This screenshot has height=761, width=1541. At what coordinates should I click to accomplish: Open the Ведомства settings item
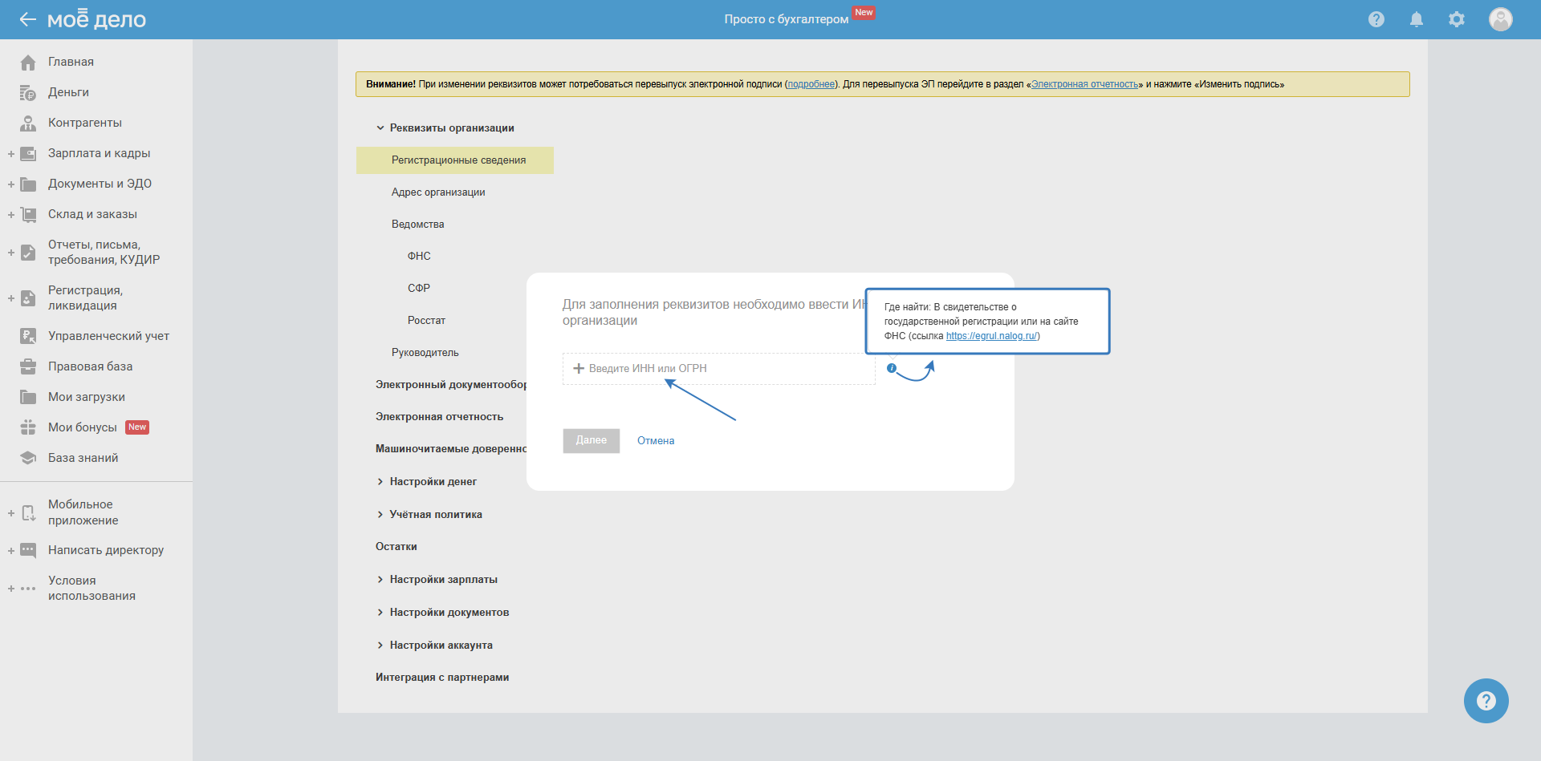tap(418, 225)
